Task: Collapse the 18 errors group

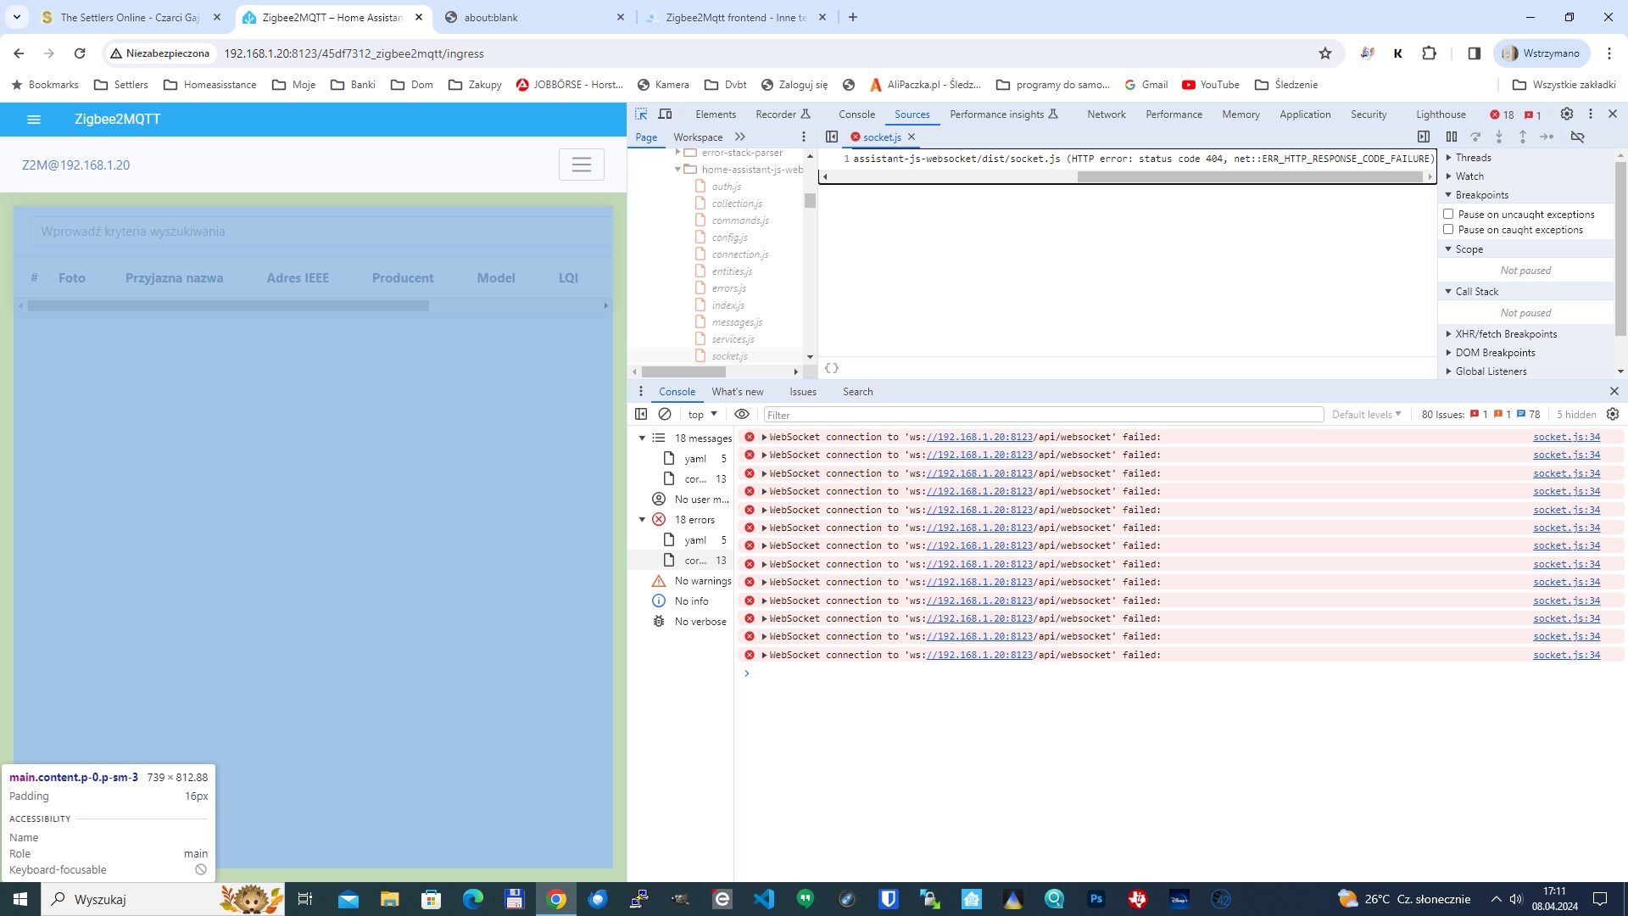Action: (x=642, y=520)
